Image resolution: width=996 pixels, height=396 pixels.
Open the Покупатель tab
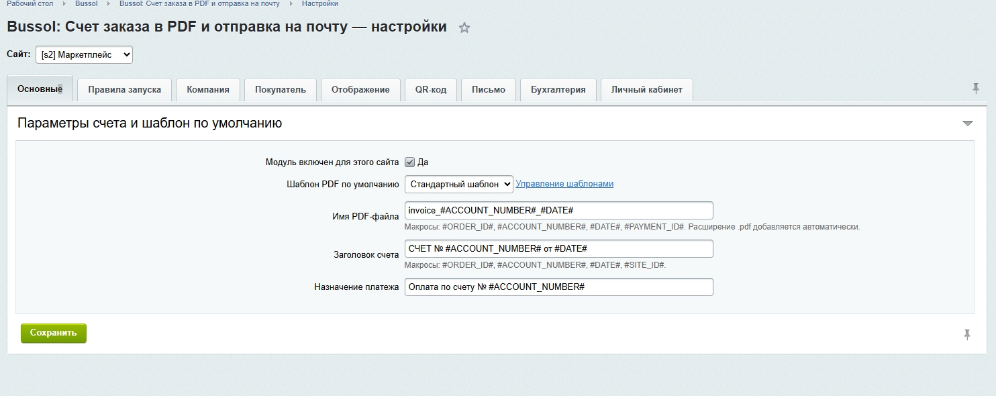click(280, 89)
